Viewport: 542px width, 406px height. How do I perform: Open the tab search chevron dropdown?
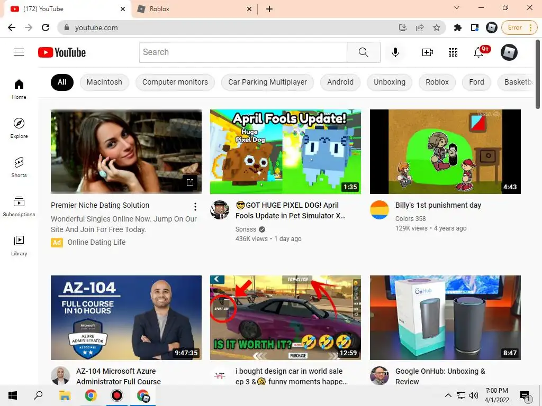coord(457,7)
